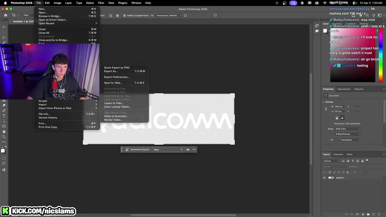Open 8 Bits/Channel dropdown
This screenshot has width=386, height=217.
[x=348, y=134]
